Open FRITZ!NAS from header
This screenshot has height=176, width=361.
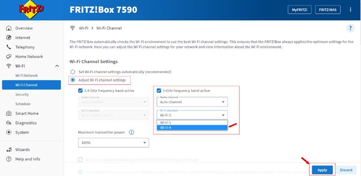[328, 10]
